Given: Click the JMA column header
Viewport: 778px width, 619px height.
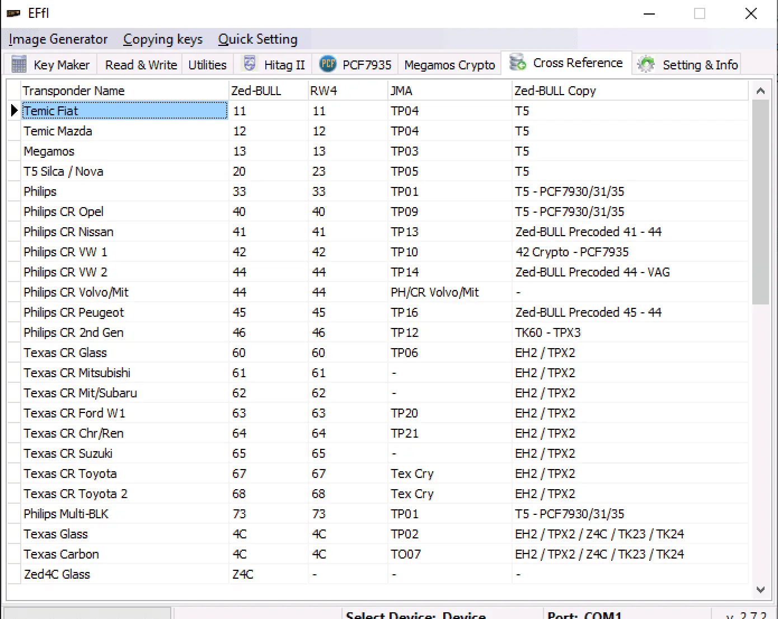Looking at the screenshot, I should 449,91.
